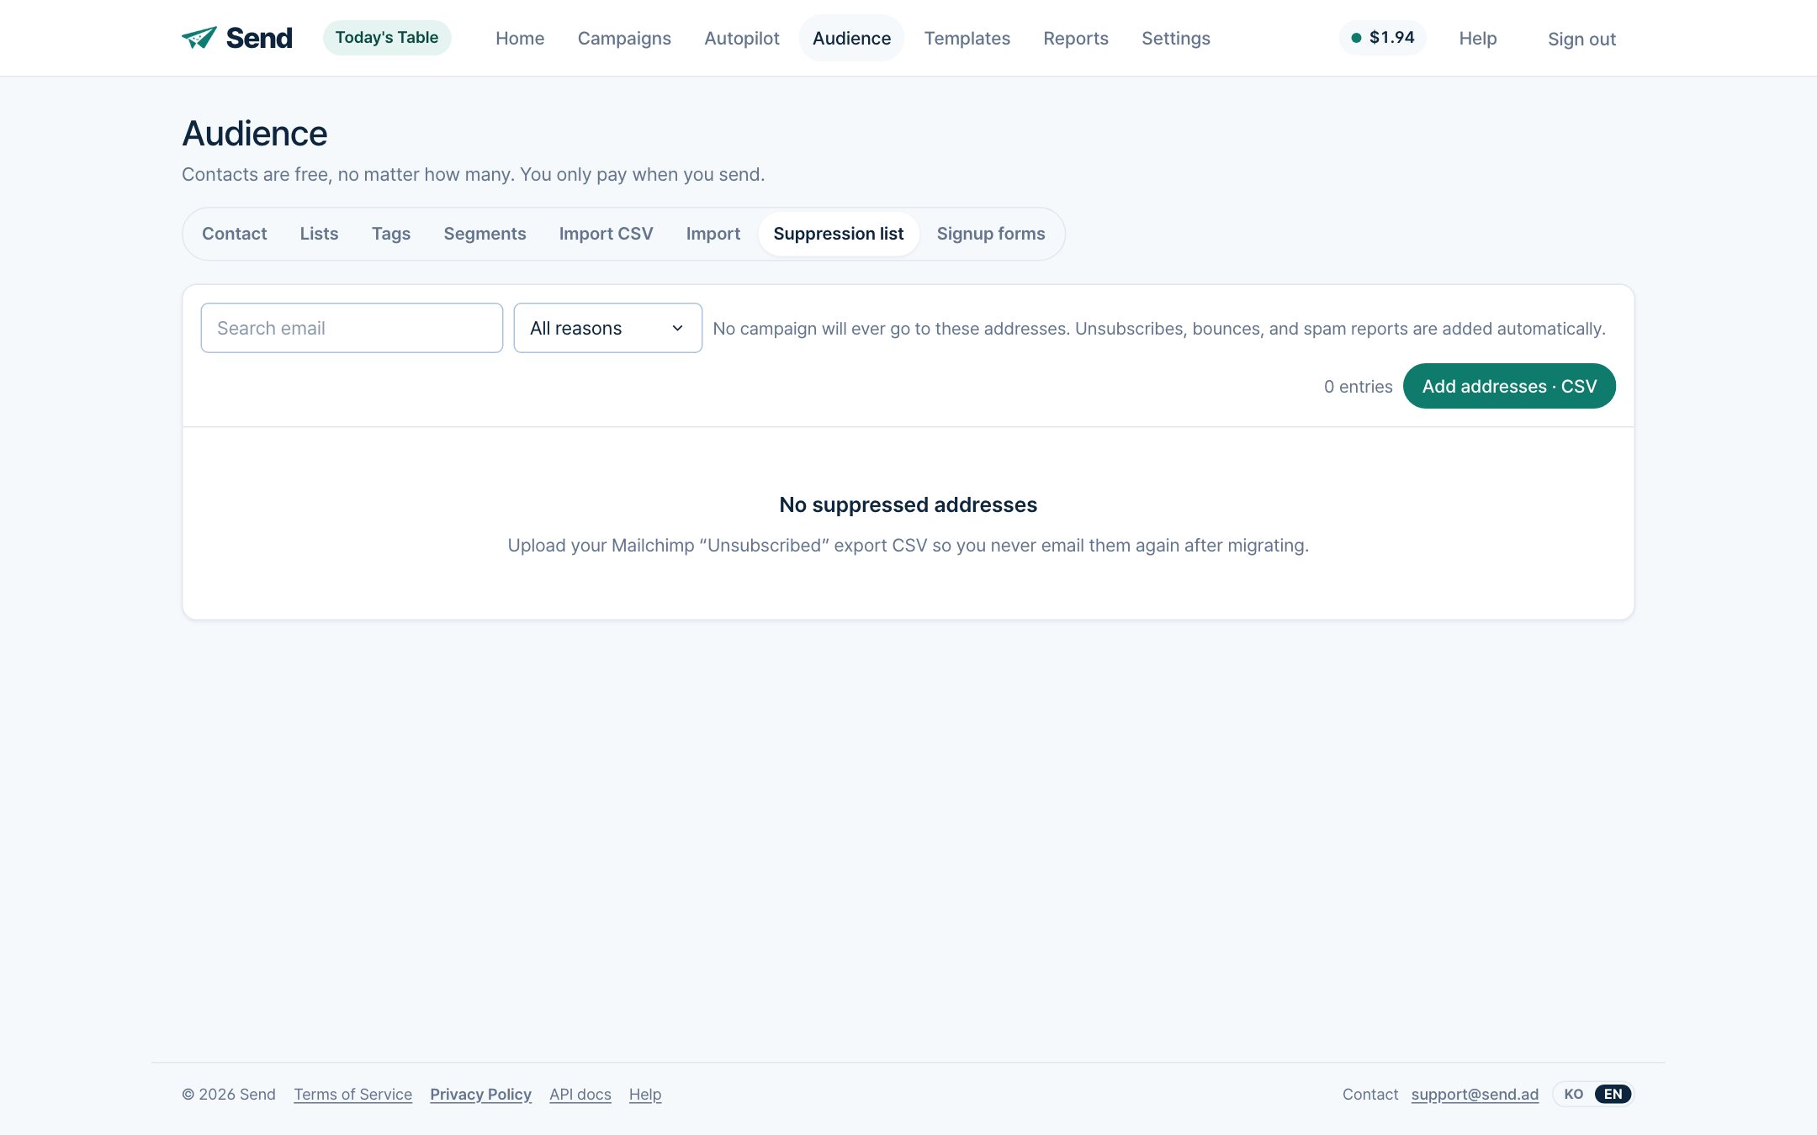1817x1135 pixels.
Task: Click Add addresses · CSV button
Action: coord(1509,386)
